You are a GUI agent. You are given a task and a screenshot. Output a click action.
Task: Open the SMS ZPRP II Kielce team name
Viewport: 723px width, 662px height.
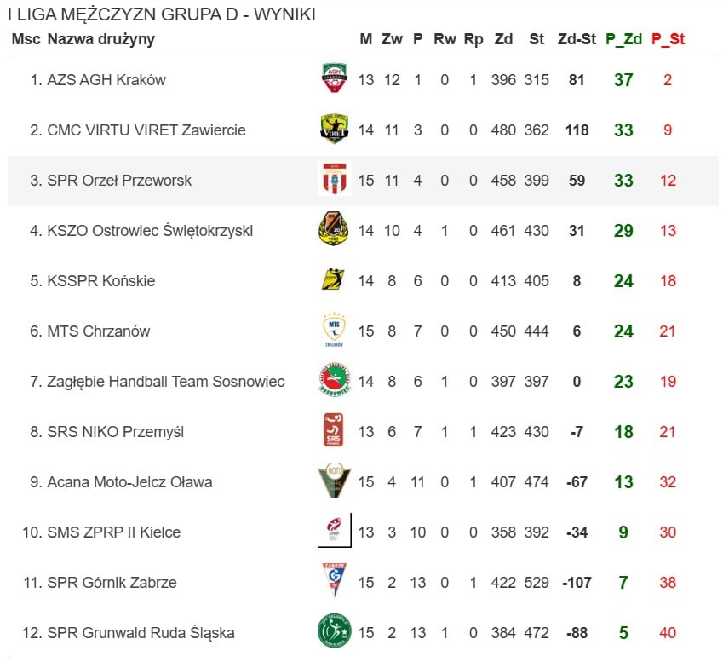click(x=114, y=532)
